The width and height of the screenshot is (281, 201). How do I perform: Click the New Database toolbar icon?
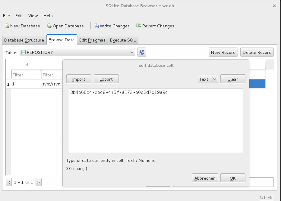7,26
